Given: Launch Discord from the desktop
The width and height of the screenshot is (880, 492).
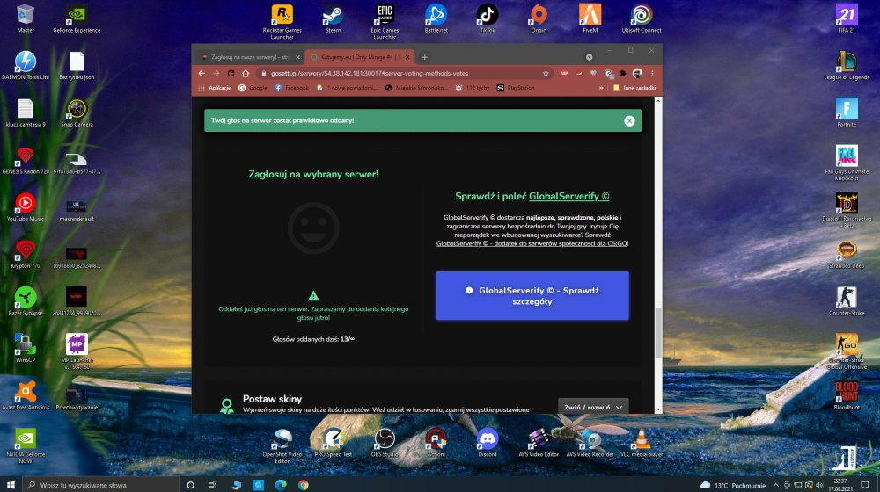Looking at the screenshot, I should point(488,444).
